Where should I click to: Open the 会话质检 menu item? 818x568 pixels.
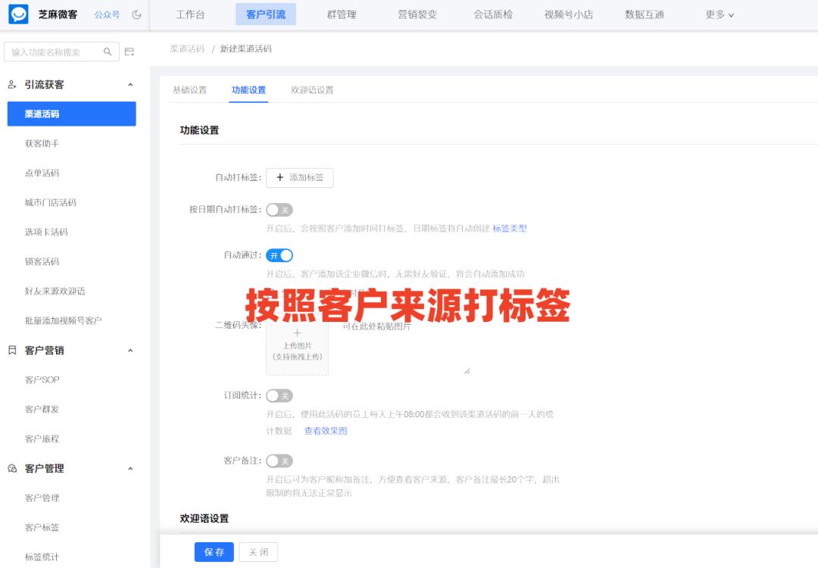click(492, 14)
